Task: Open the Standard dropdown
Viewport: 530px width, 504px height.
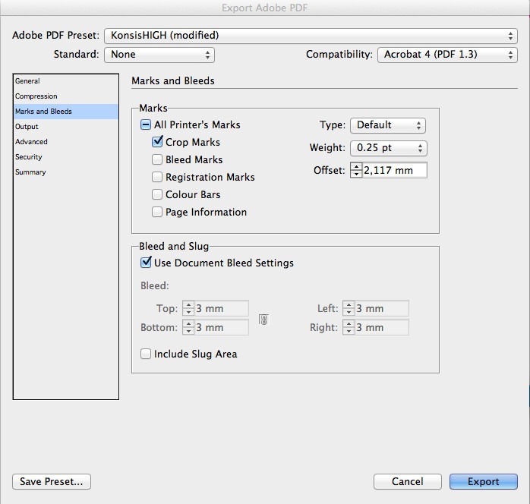Action: click(x=159, y=55)
